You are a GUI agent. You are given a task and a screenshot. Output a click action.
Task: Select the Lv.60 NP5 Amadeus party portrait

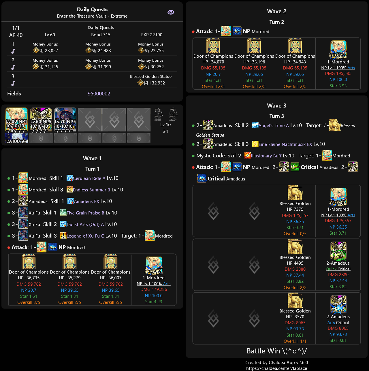[x=41, y=120]
